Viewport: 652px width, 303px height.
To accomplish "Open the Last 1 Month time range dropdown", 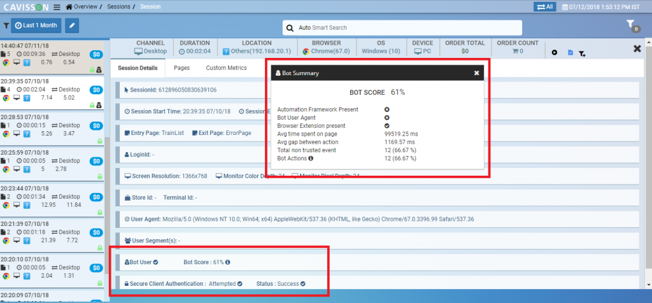I will 37,25.
